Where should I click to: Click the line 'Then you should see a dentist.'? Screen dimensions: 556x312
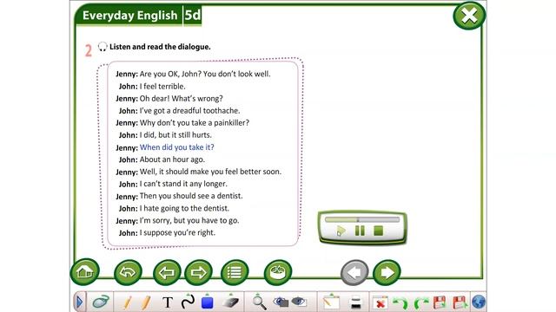pos(191,196)
